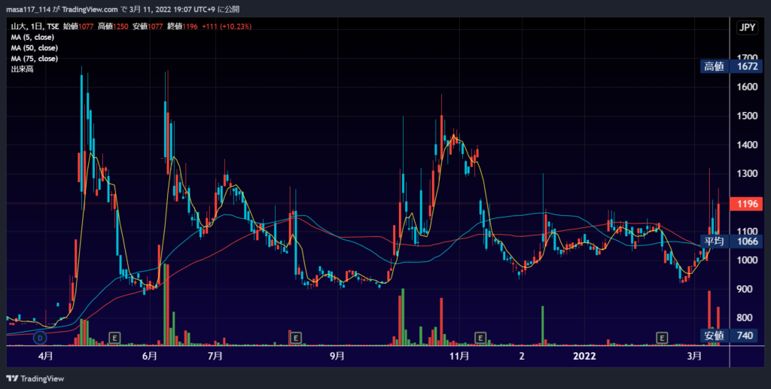The width and height of the screenshot is (771, 389).
Task: Click the TradingView.com text in header
Action: [90, 9]
